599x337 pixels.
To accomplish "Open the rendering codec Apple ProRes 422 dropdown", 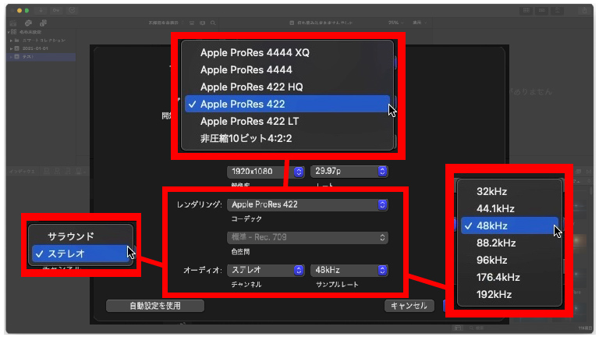I will [307, 205].
